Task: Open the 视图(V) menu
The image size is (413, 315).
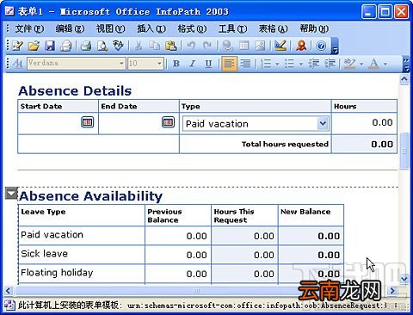Action: pos(110,28)
